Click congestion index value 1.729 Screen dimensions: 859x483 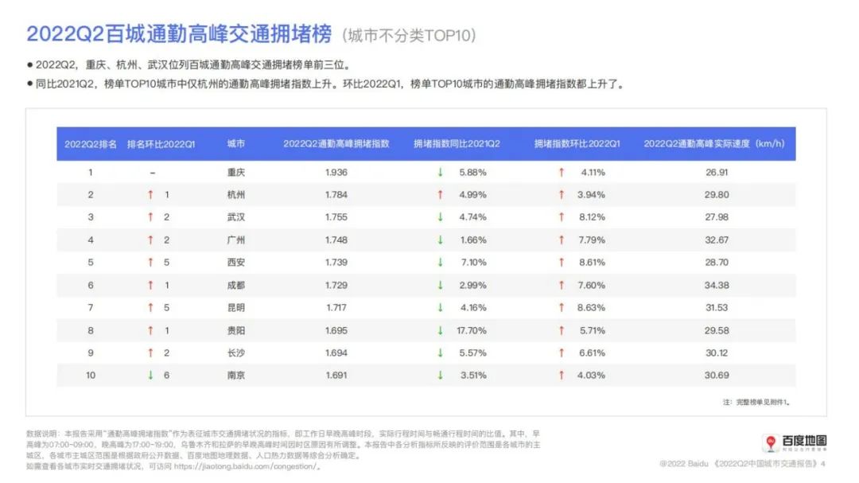coord(336,285)
